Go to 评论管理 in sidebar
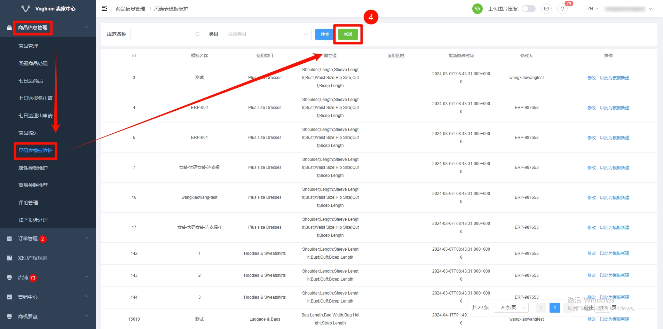Screen dimensions: 663x329 28,203
